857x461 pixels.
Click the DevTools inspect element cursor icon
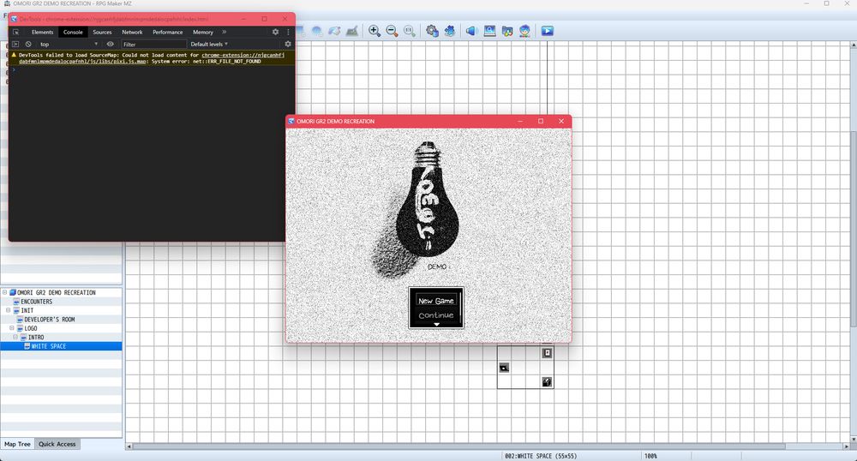coord(15,33)
